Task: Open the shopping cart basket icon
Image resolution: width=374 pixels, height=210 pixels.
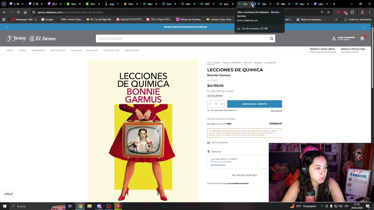Action: coord(362,38)
